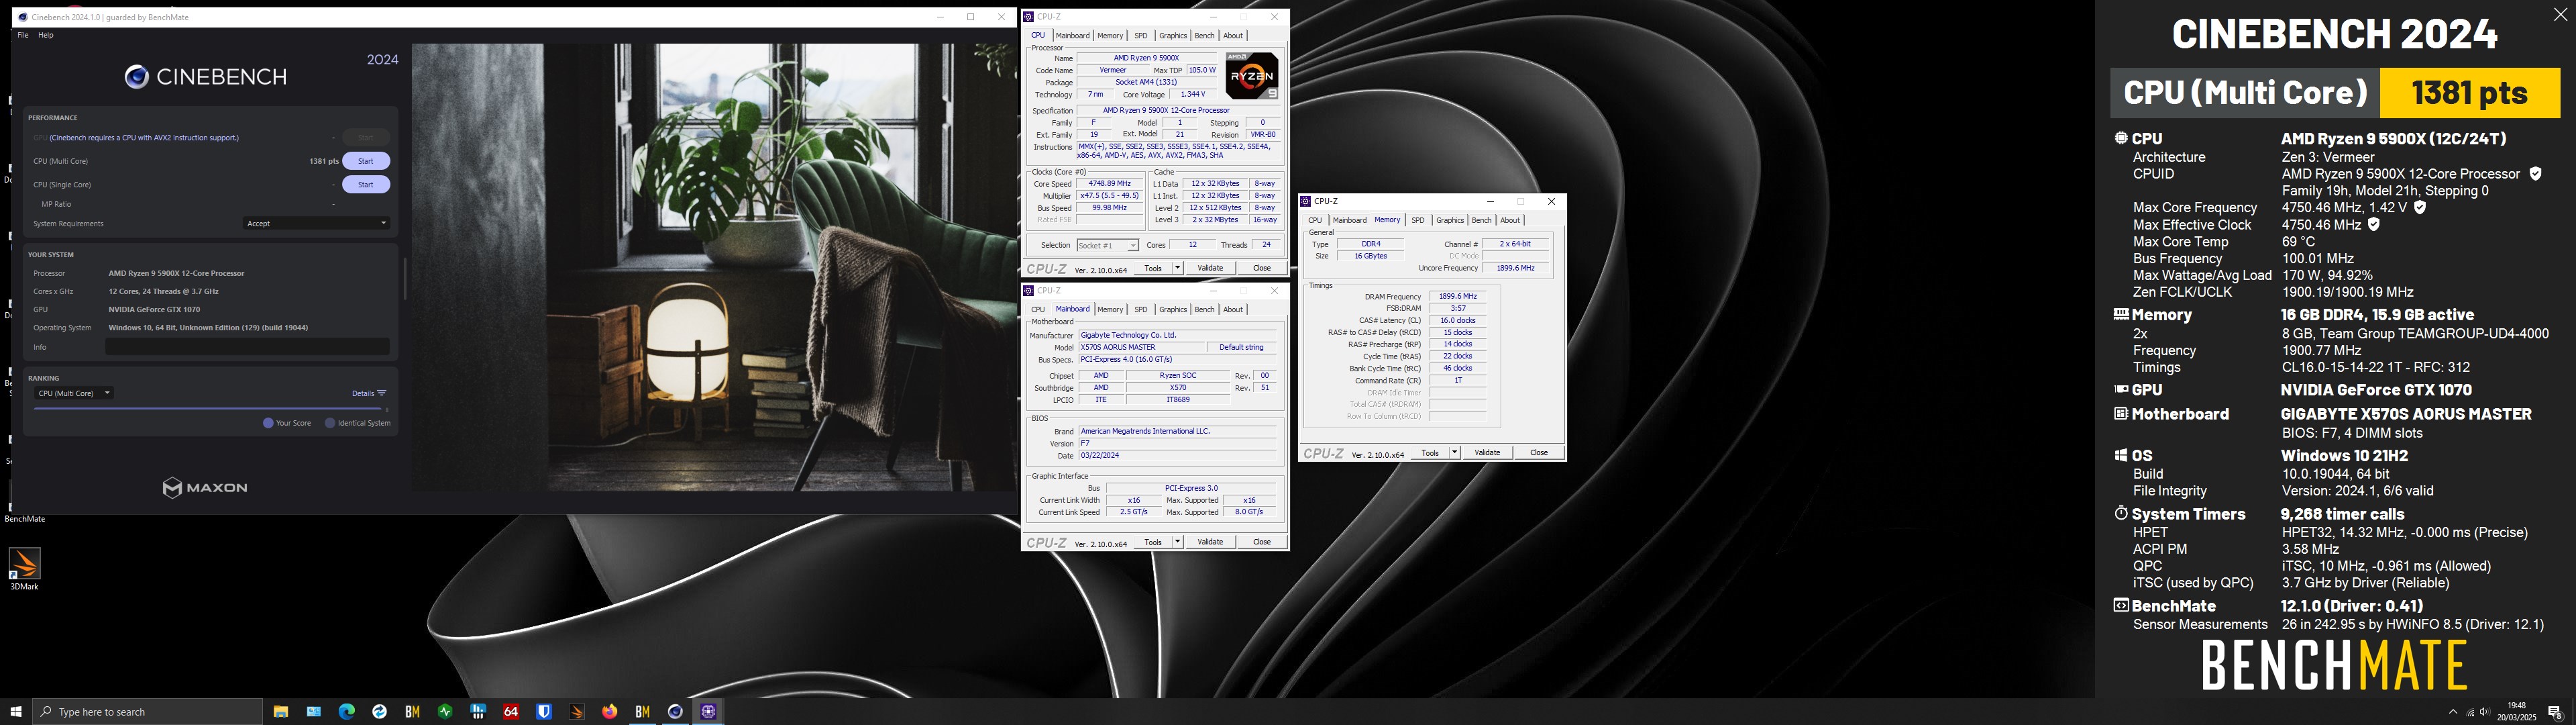Click the Details filter icon in Ranking
The width and height of the screenshot is (2576, 725).
tap(381, 393)
